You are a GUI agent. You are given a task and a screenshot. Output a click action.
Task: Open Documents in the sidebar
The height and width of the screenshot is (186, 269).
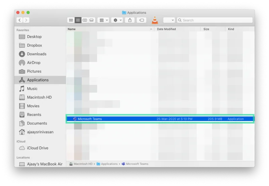(40, 123)
